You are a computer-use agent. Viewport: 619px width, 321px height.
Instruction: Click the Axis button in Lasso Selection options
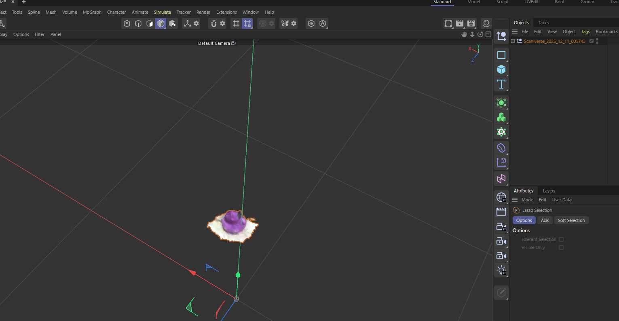point(545,220)
